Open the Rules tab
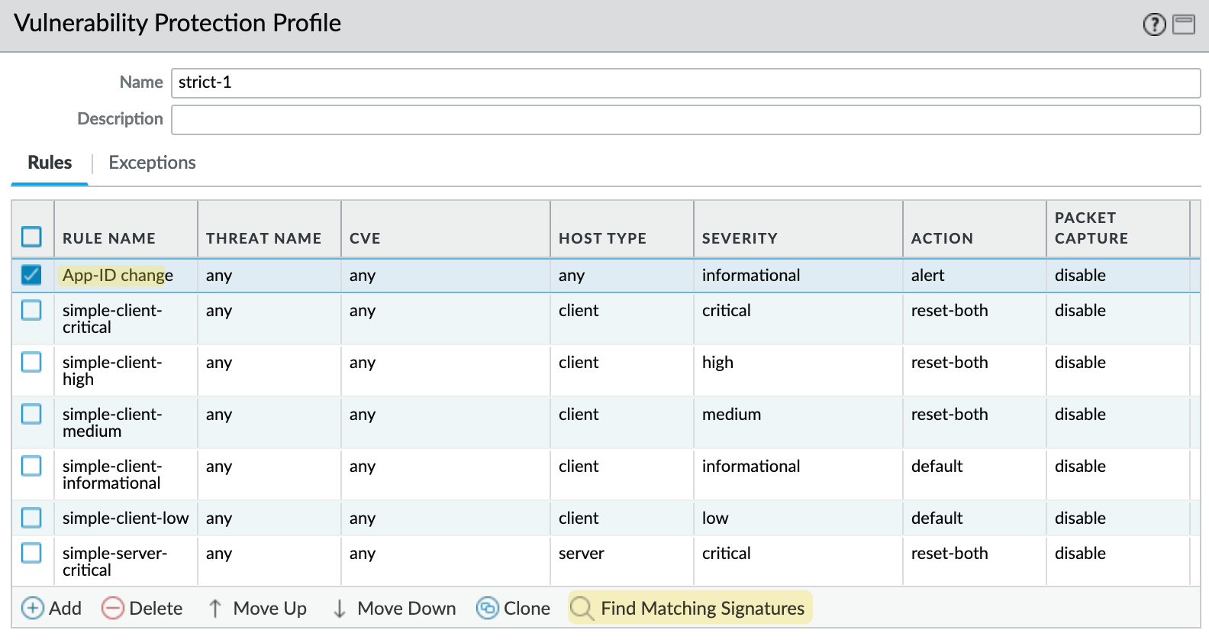This screenshot has width=1209, height=643. point(50,163)
